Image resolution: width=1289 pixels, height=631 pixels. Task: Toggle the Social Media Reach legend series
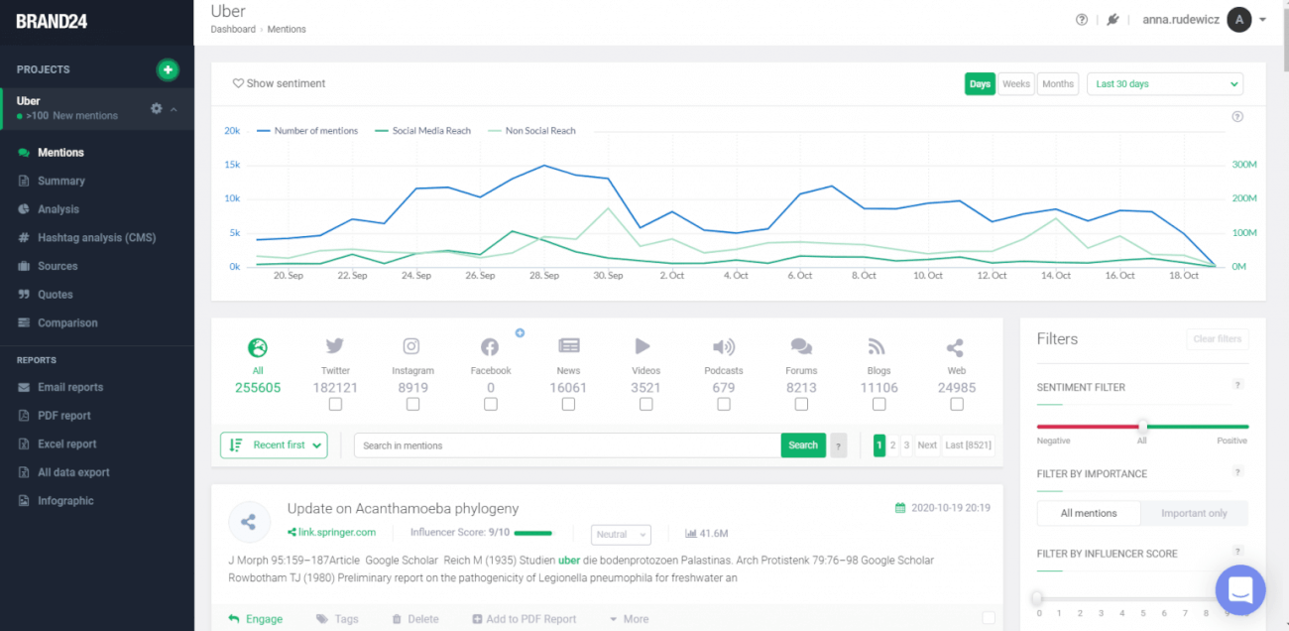421,131
